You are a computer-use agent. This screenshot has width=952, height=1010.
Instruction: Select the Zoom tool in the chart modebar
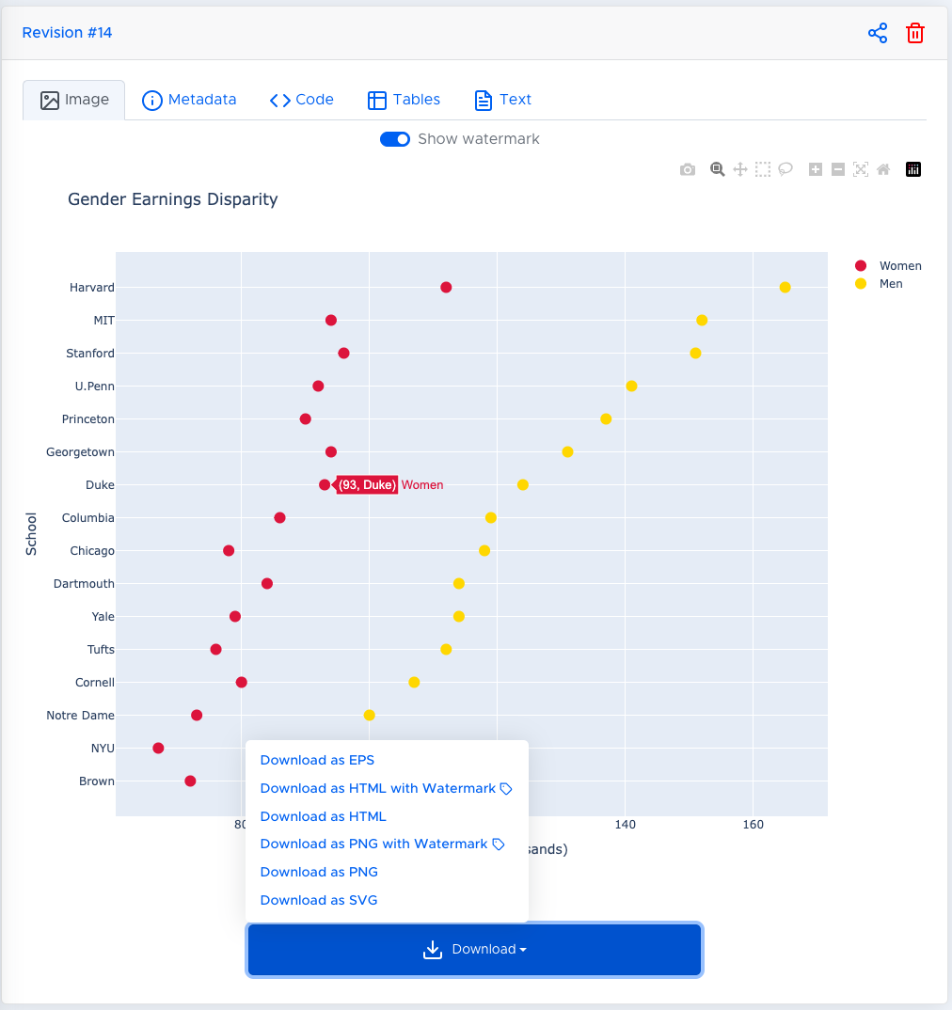click(x=718, y=169)
